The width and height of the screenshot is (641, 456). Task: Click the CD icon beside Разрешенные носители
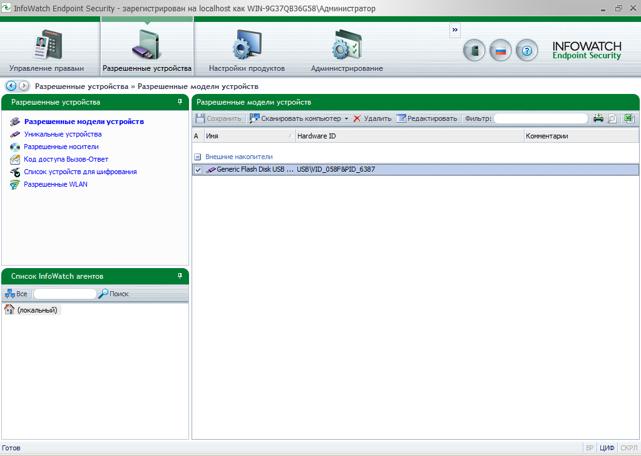coord(15,147)
